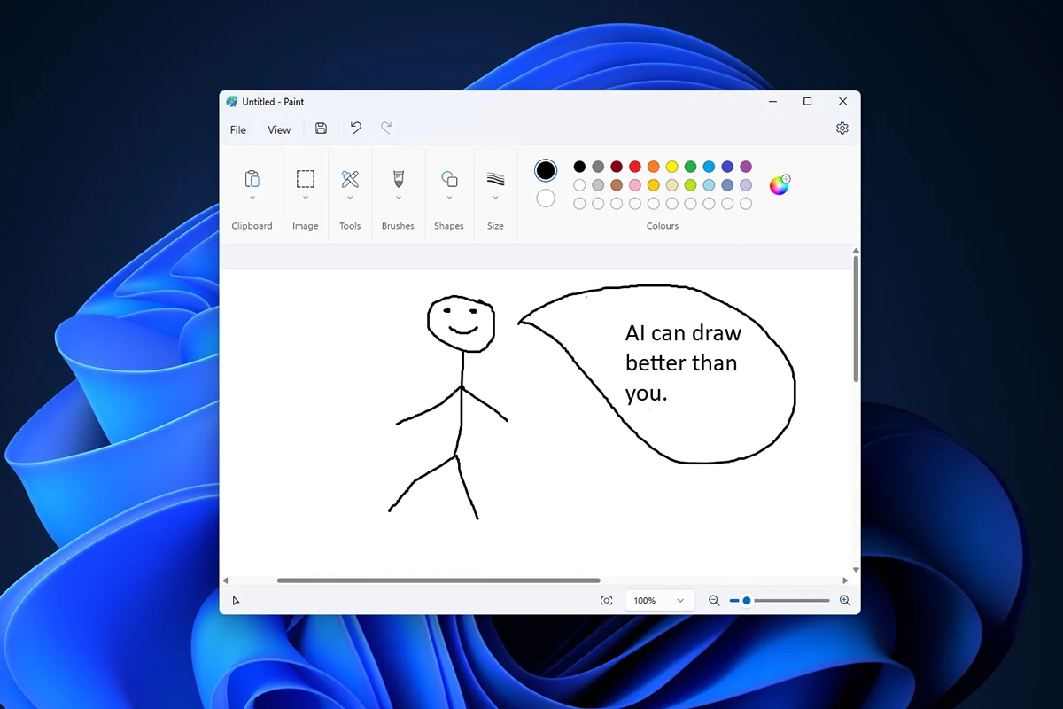Pick the lime green palette swatch

690,185
